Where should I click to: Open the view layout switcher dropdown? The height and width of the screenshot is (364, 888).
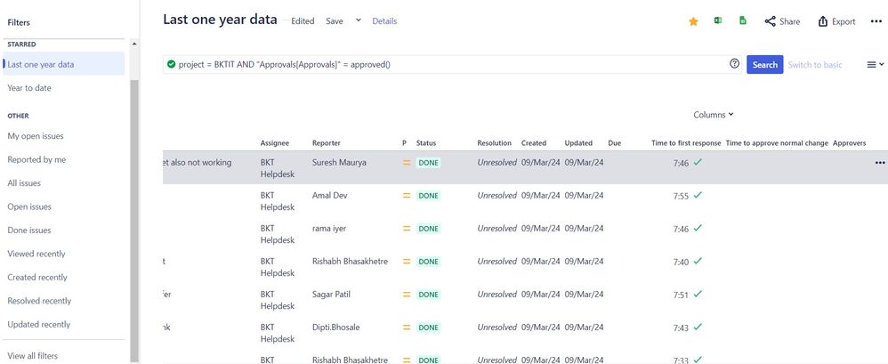(x=875, y=65)
